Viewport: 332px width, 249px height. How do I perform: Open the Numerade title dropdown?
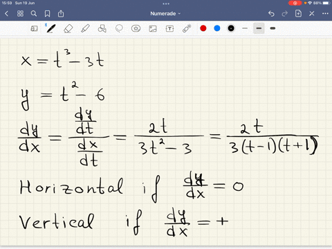[x=165, y=14]
